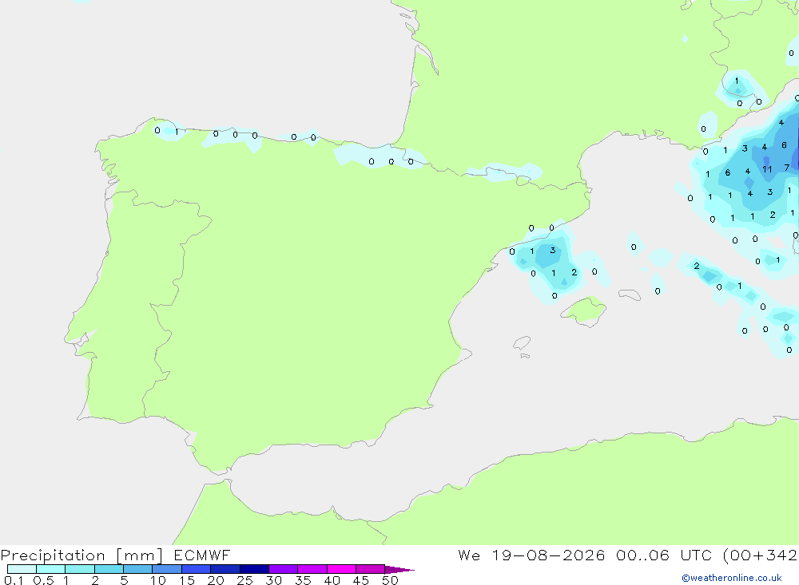The image size is (799, 585).
Task: Click the "7" precipitation value on the map
Action: point(787,168)
